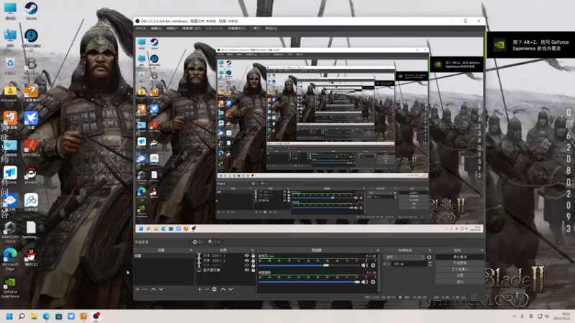This screenshot has height=323, width=575.
Task: Open 腾讯QQ desktop shortcut
Action: pyautogui.click(x=31, y=258)
